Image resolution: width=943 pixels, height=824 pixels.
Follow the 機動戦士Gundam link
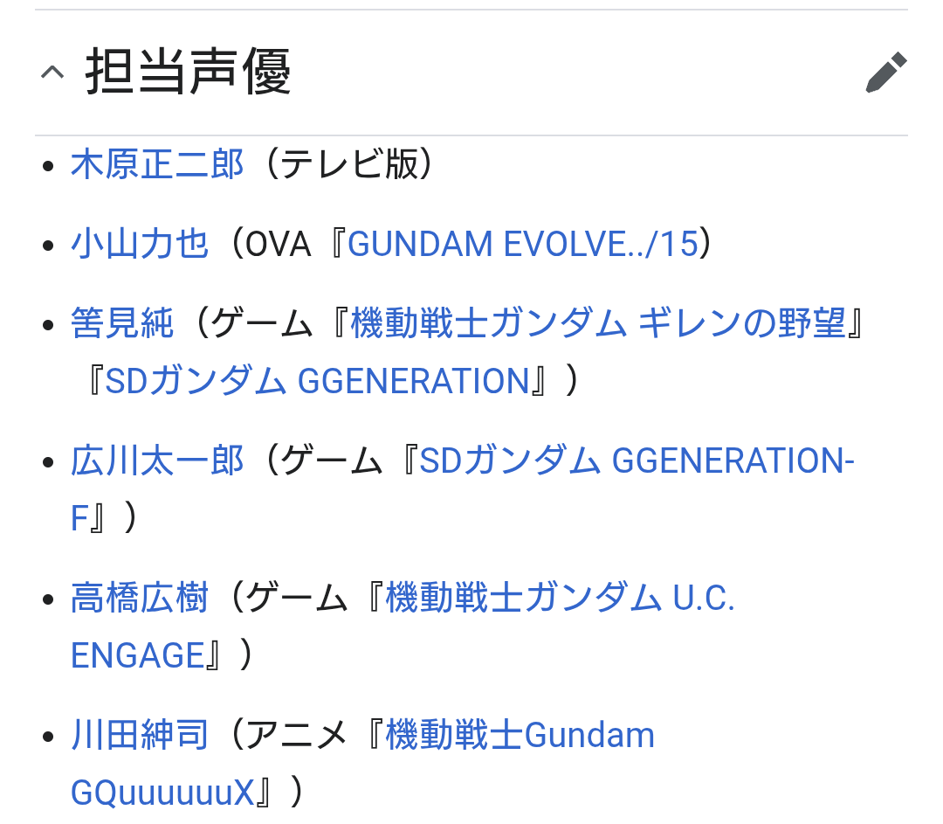point(520,735)
